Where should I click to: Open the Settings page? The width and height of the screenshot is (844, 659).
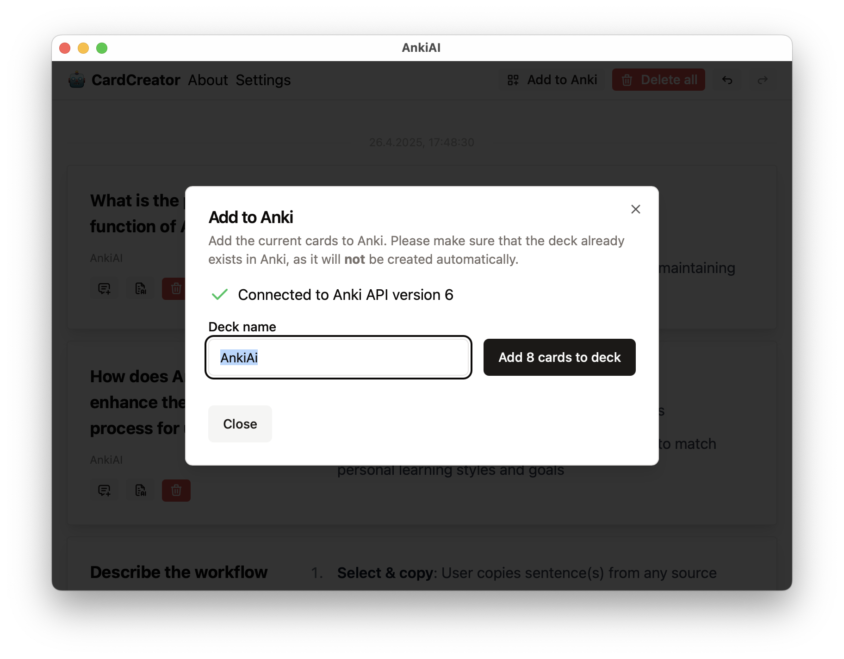263,80
